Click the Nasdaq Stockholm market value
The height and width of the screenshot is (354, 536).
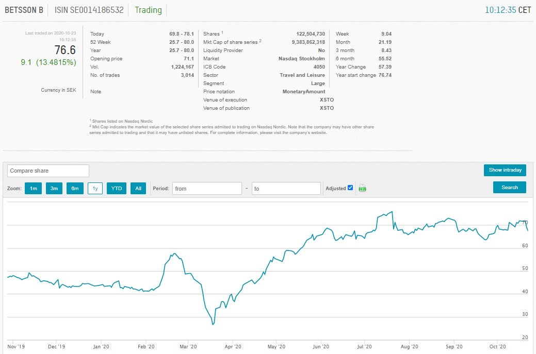click(301, 59)
